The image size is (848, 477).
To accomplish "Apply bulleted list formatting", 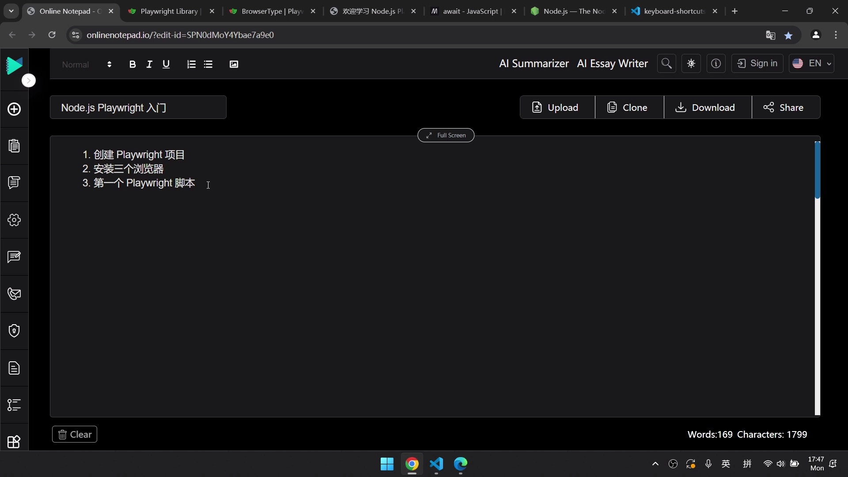I will pos(208,64).
